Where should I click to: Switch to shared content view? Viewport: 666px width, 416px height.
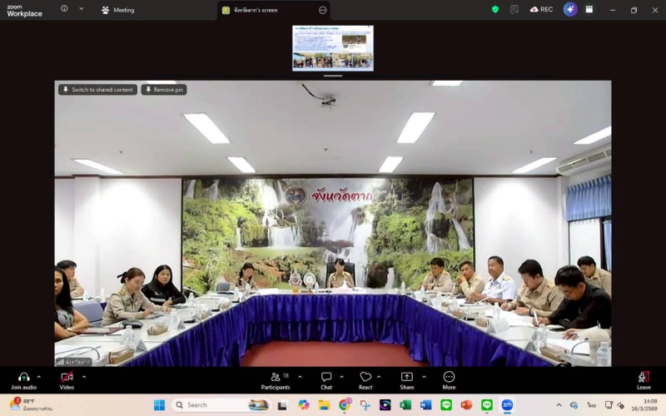[x=97, y=90]
